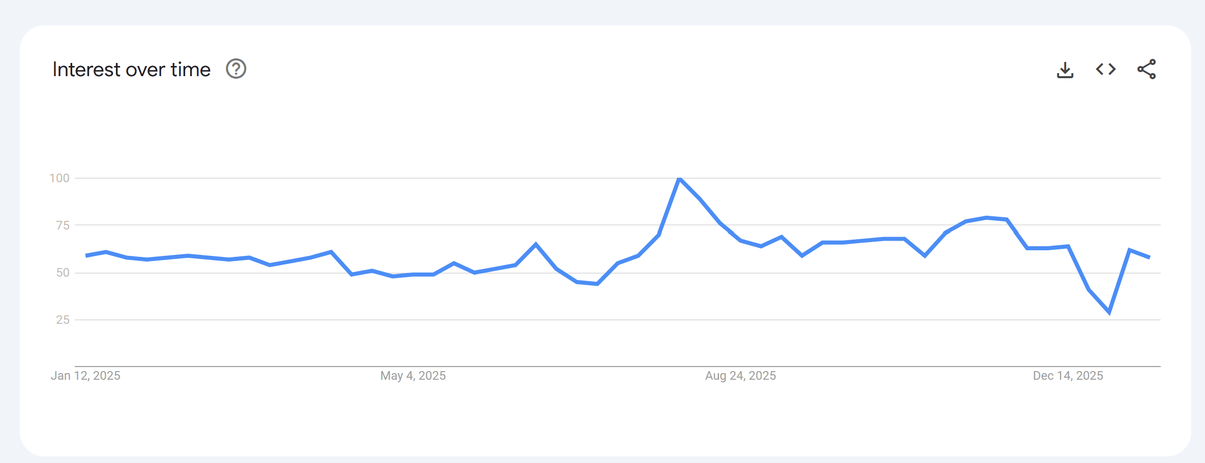Click the second-highest peak in November

pos(986,218)
